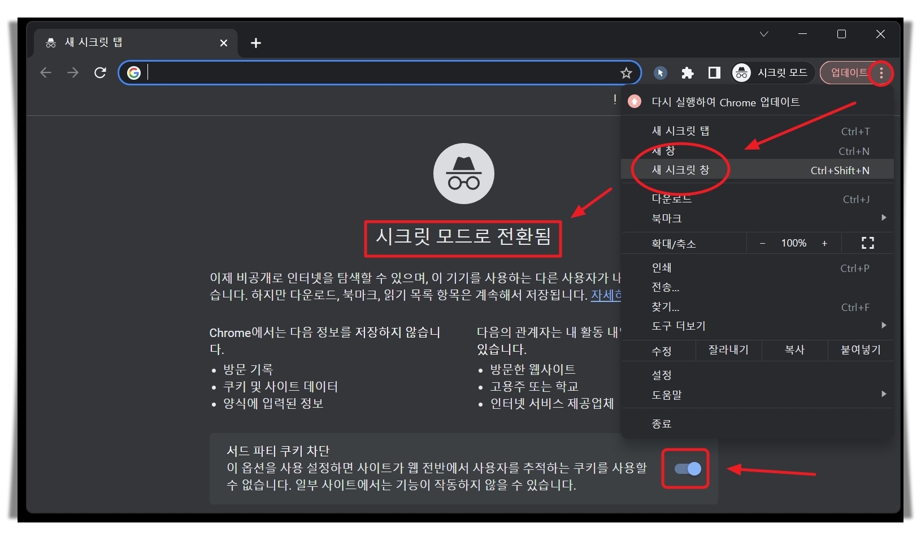Open the three-dot Chrome menu
921x540 pixels.
tap(881, 72)
